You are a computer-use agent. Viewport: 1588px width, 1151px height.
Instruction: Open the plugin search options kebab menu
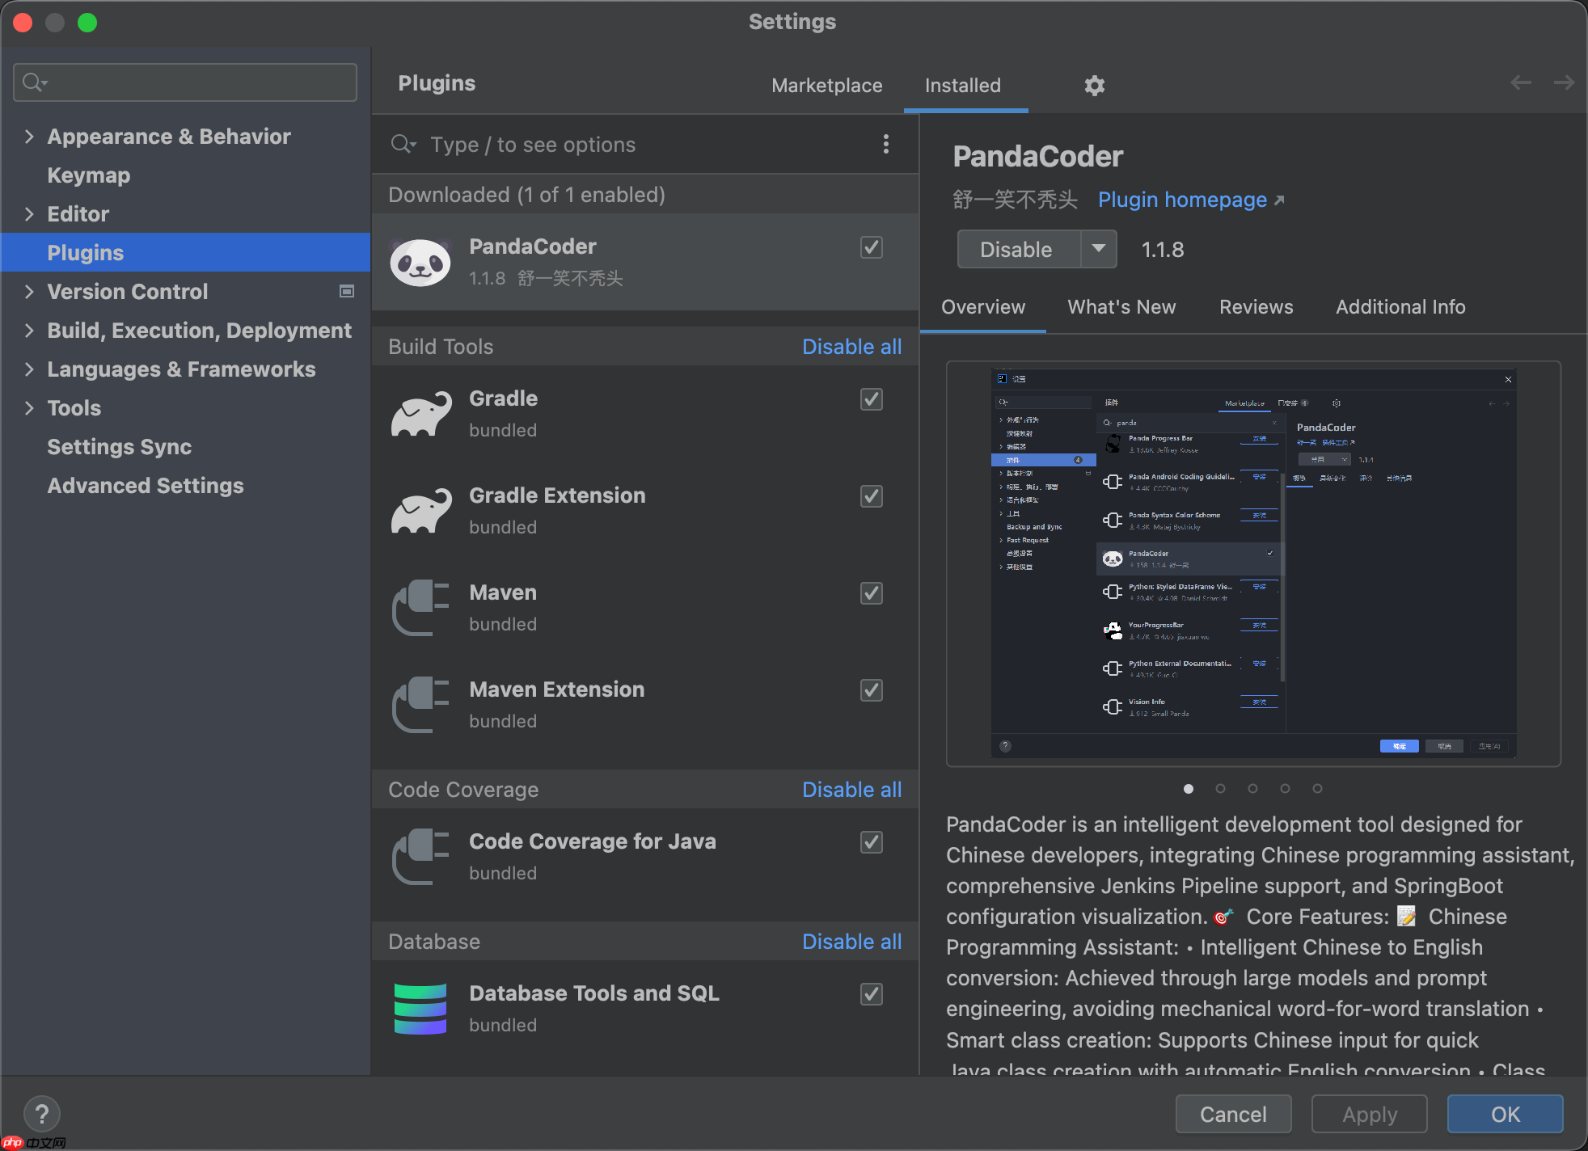(x=885, y=144)
